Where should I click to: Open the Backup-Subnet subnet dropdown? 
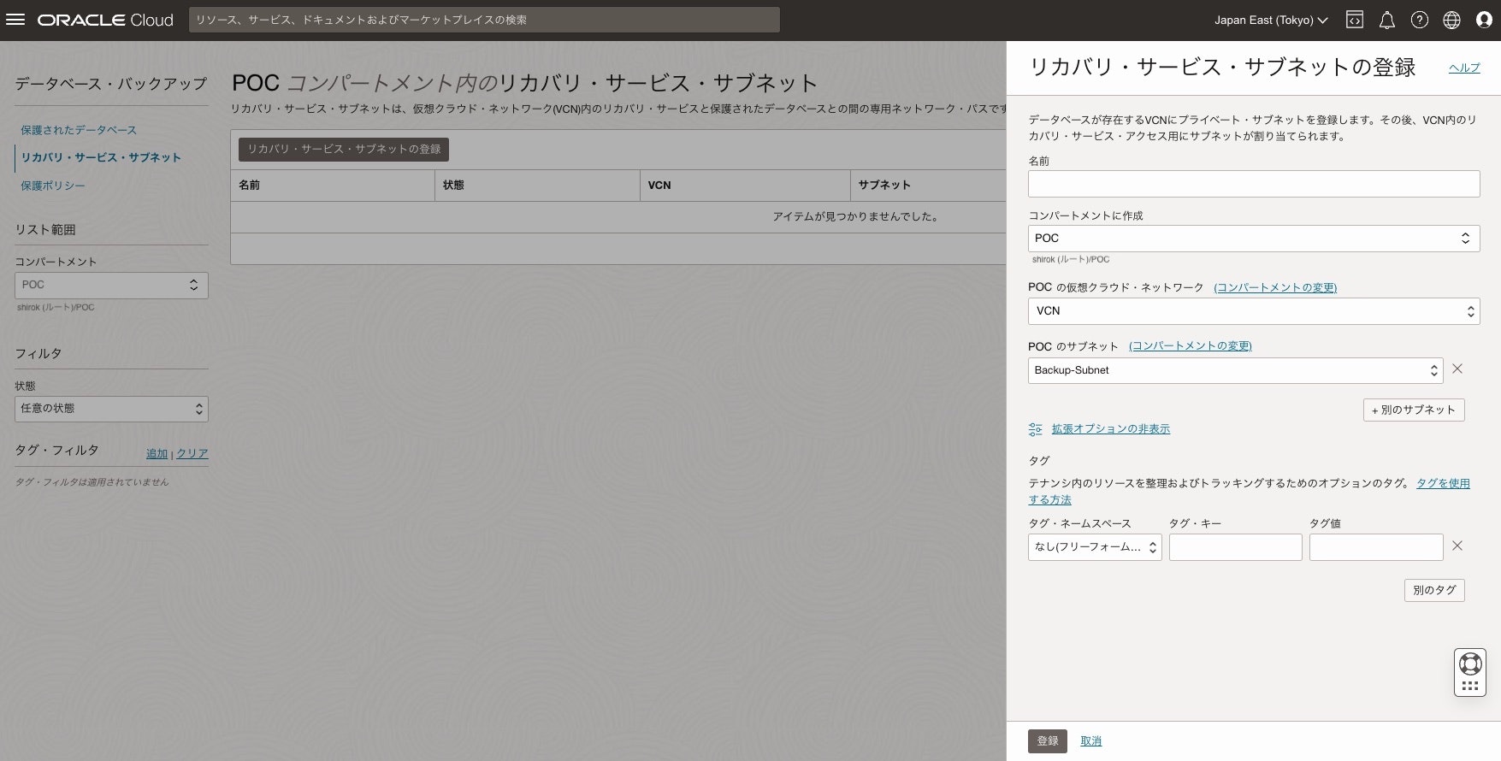(x=1235, y=370)
